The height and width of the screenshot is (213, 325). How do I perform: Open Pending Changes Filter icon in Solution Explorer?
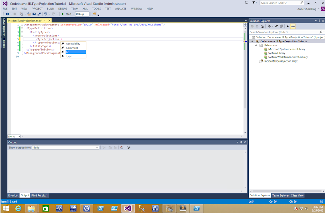[x=269, y=26]
